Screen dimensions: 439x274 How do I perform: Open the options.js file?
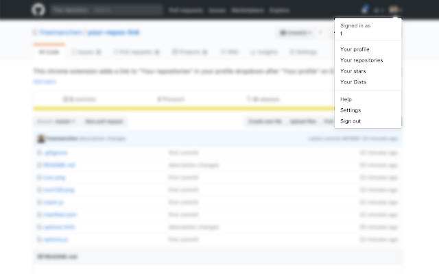point(56,239)
